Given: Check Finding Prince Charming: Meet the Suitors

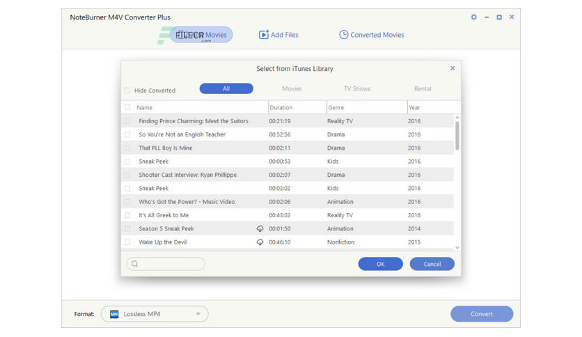Looking at the screenshot, I should (x=127, y=121).
